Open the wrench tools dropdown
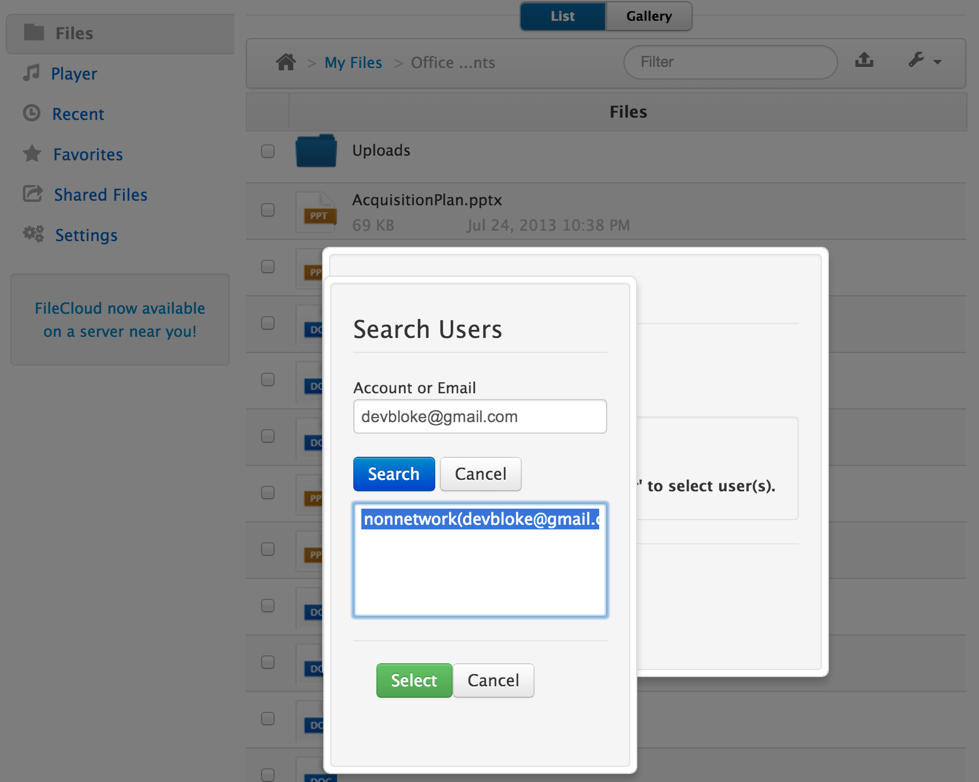Viewport: 979px width, 782px height. [925, 60]
